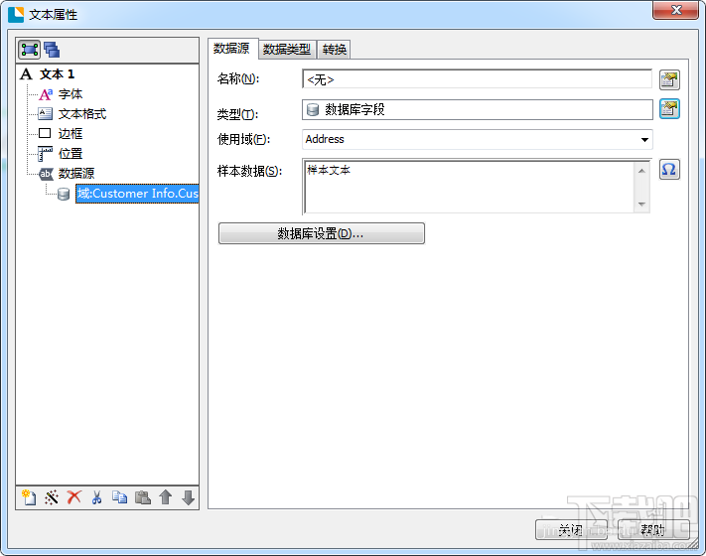Switch to the 数据源 tab
The image size is (706, 556).
pos(232,49)
